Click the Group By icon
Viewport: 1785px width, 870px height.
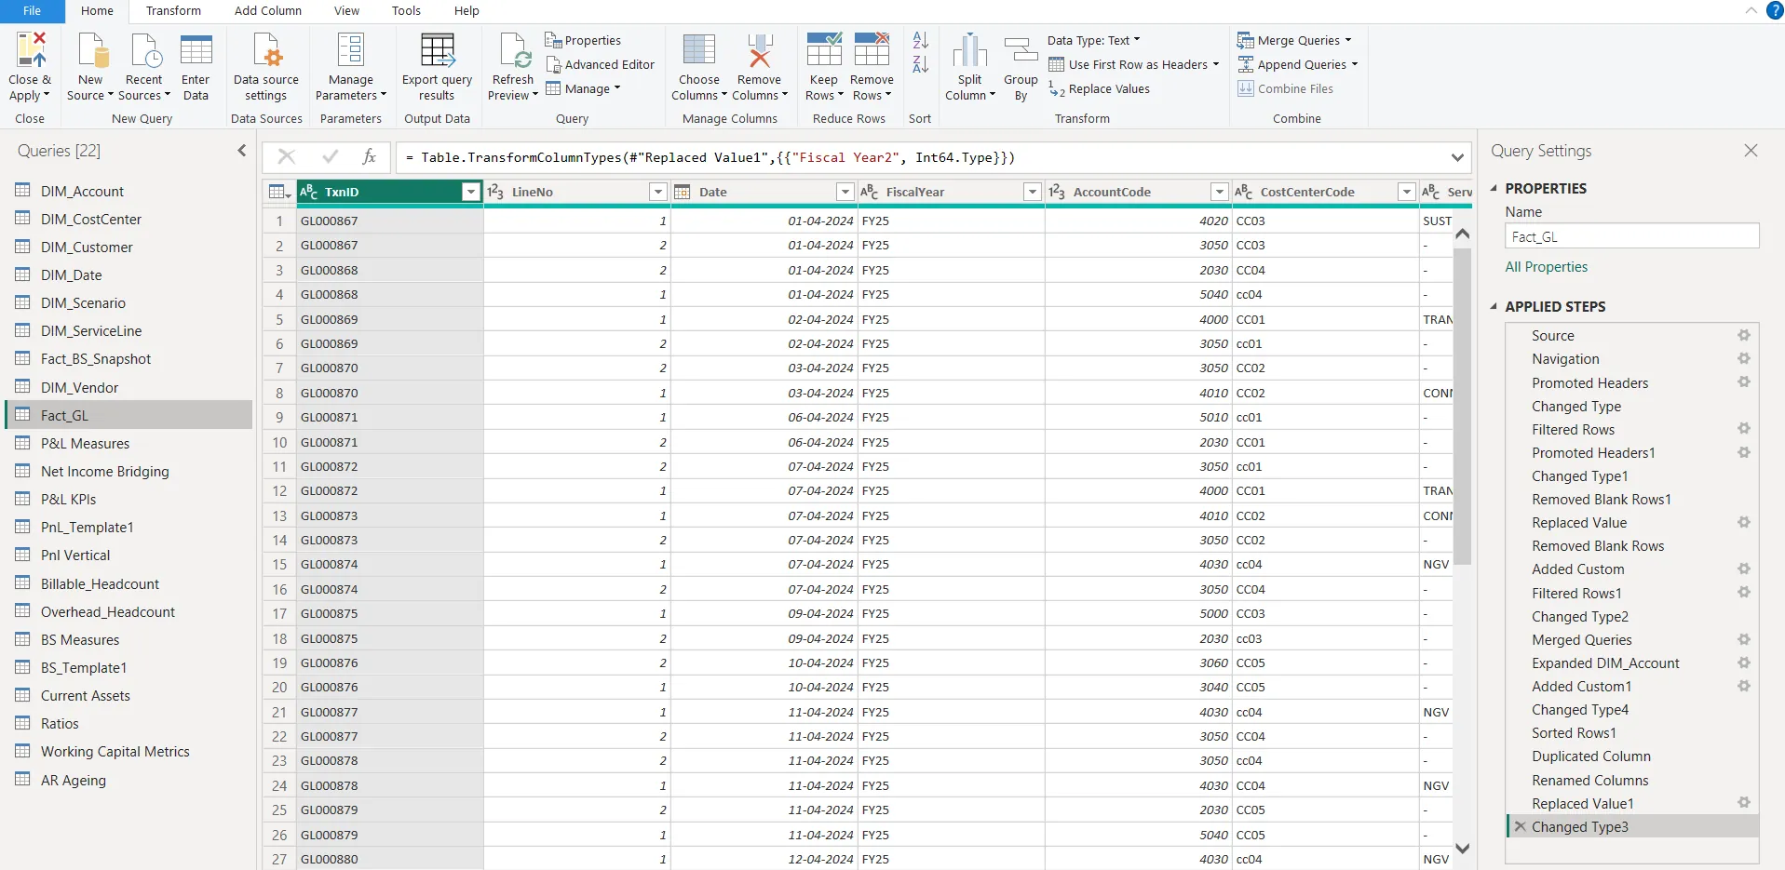pos(1021,49)
